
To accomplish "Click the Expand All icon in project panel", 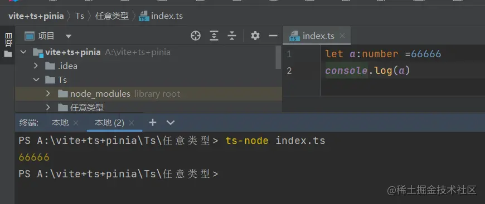I will [214, 36].
